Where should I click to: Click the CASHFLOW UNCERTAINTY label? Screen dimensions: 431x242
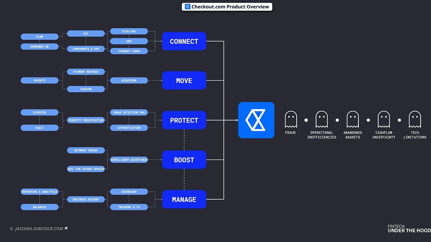[x=384, y=135]
